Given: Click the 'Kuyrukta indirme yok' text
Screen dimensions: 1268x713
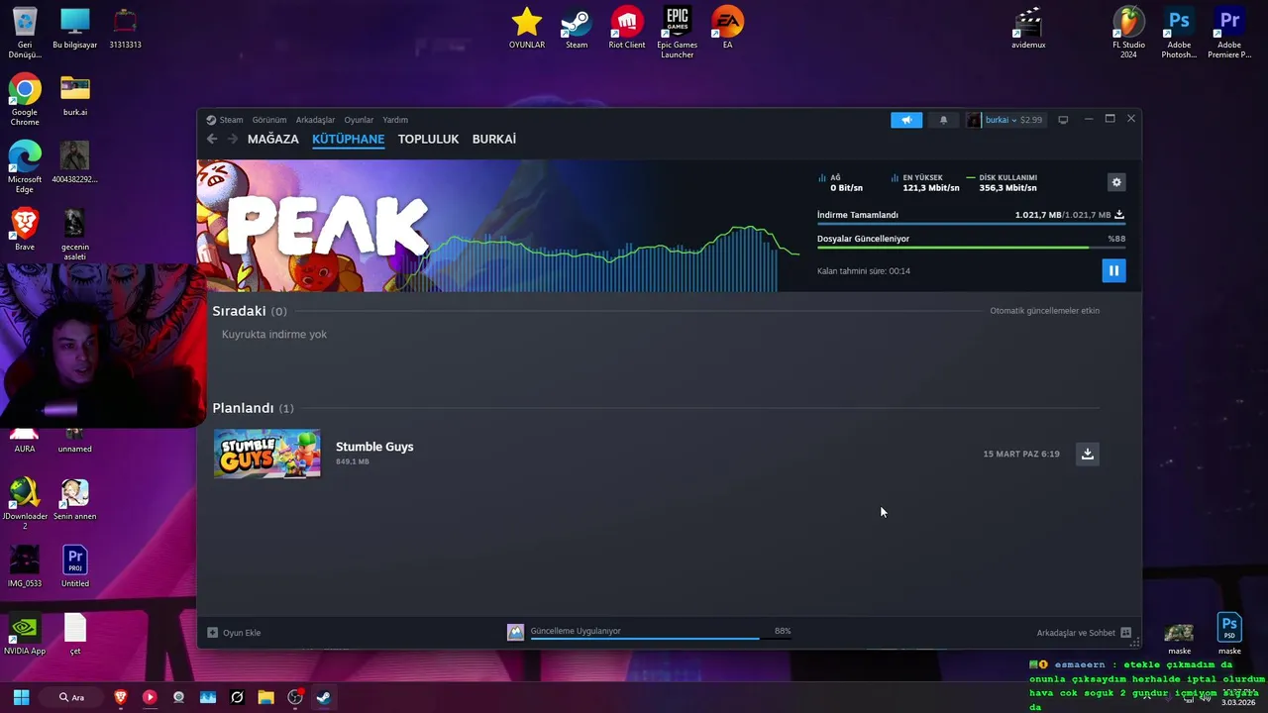Looking at the screenshot, I should point(274,335).
